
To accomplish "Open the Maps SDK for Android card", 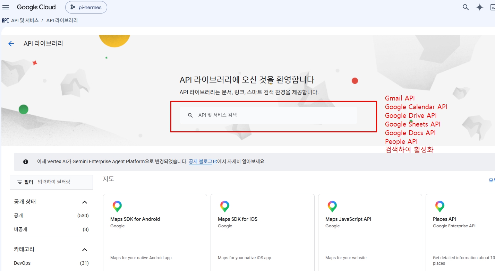I will tap(155, 232).
